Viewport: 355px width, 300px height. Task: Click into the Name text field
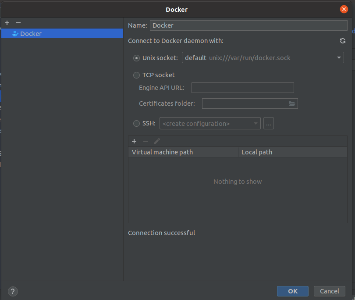pos(248,25)
